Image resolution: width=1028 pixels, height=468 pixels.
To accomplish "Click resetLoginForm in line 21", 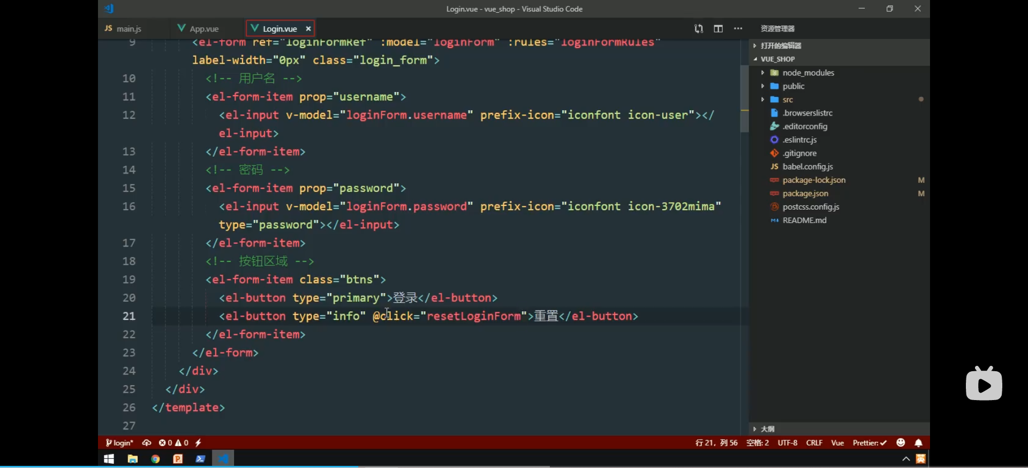I will 474,316.
